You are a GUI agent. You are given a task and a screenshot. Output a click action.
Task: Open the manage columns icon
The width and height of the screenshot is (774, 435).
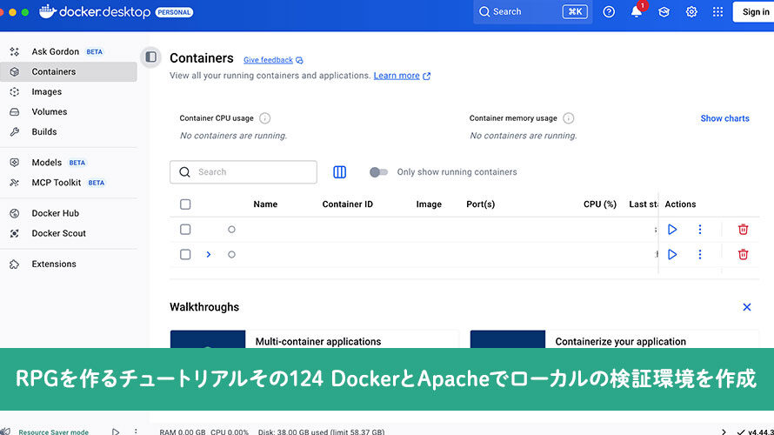pyautogui.click(x=340, y=172)
